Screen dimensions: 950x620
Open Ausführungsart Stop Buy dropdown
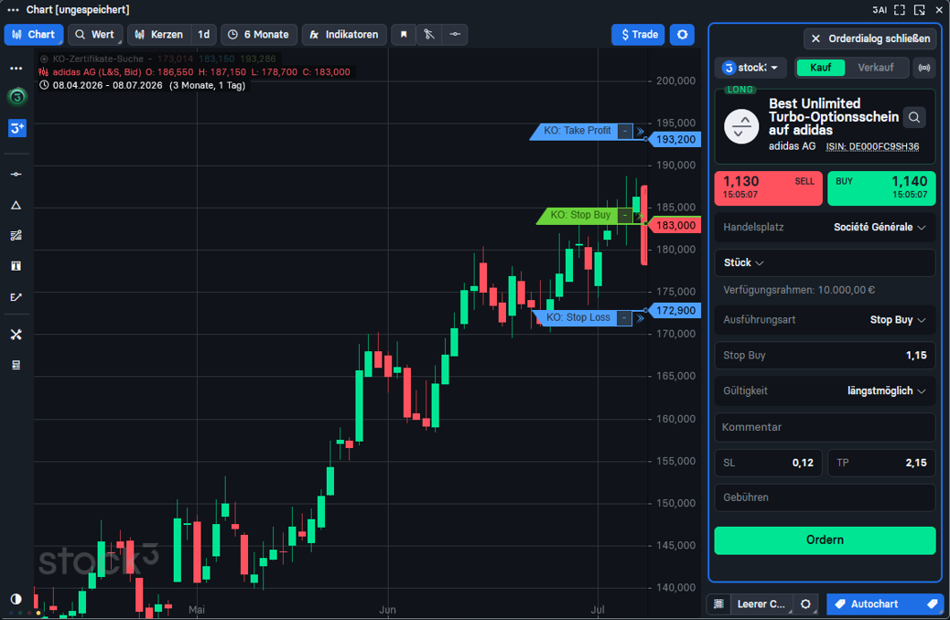[x=825, y=320]
